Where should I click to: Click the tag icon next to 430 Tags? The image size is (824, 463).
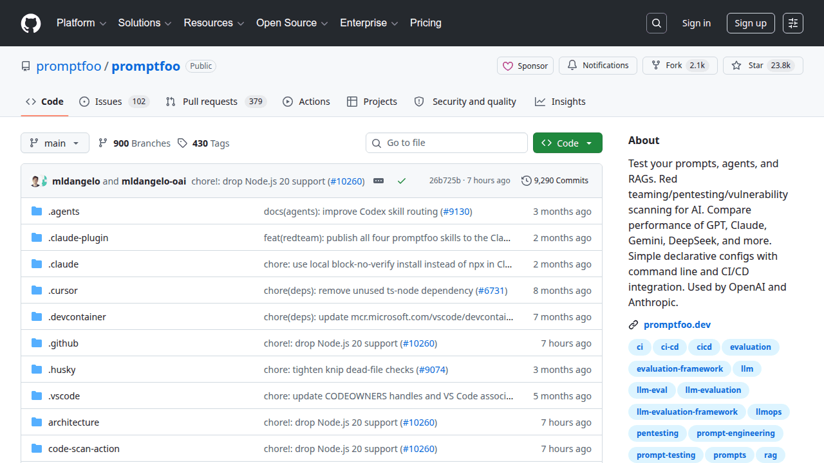point(182,143)
